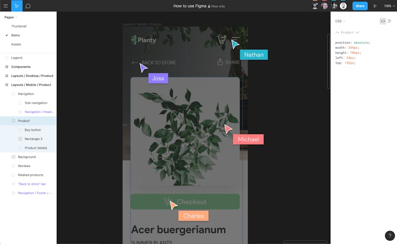Click the shopping cart icon in the design header
The image size is (397, 244).
tap(221, 40)
